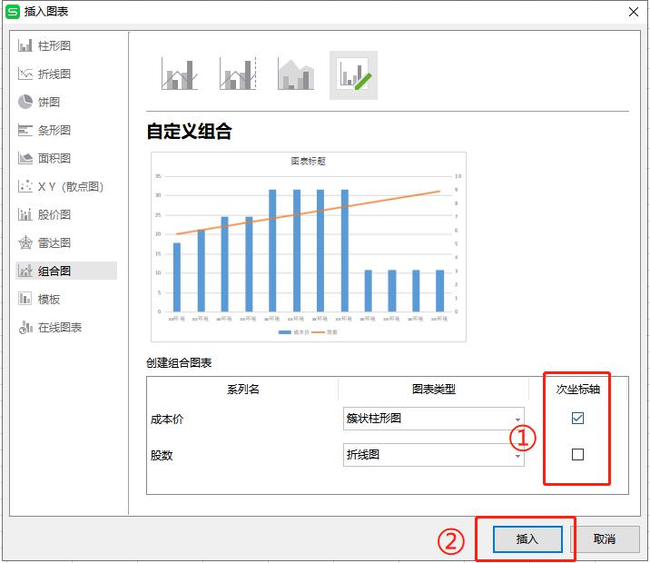Viewport: 650px width, 563px height.
Task: Open 折线图 chart type dropdown for 股数
Action: [x=518, y=455]
